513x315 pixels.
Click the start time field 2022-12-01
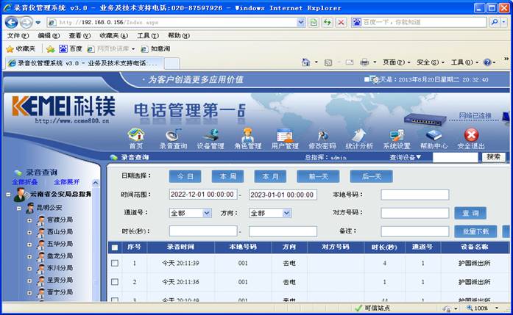click(x=203, y=195)
